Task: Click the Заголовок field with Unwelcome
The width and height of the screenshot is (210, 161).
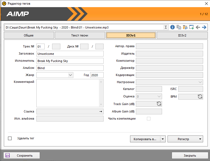Action: (x=70, y=54)
